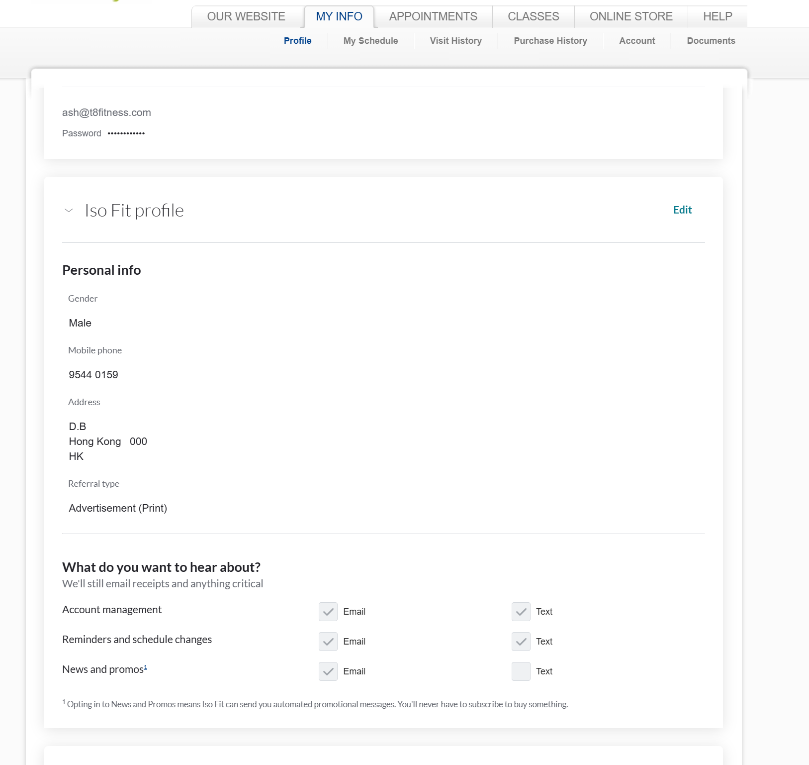This screenshot has width=809, height=765.
Task: Toggle Reminders and schedule changes Text checkbox
Action: tap(521, 642)
